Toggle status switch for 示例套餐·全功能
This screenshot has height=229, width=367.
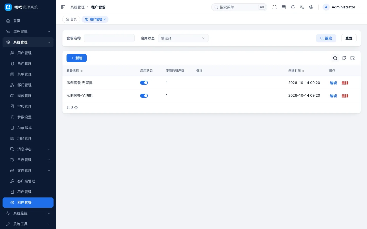click(x=144, y=96)
